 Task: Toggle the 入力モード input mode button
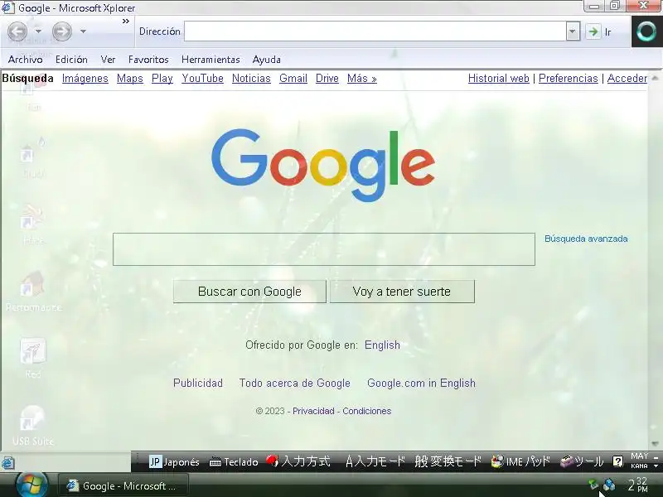pos(375,461)
